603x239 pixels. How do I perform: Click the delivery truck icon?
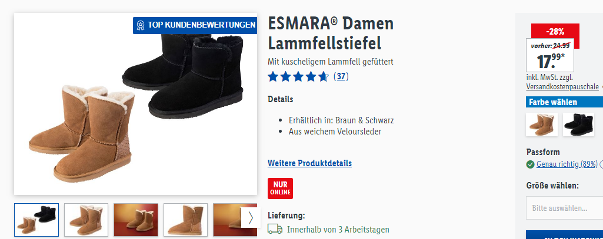tap(275, 230)
